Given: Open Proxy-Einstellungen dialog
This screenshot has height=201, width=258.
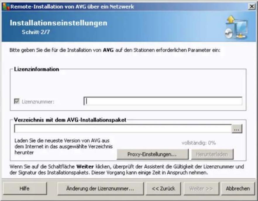Looking at the screenshot, I should (x=152, y=154).
